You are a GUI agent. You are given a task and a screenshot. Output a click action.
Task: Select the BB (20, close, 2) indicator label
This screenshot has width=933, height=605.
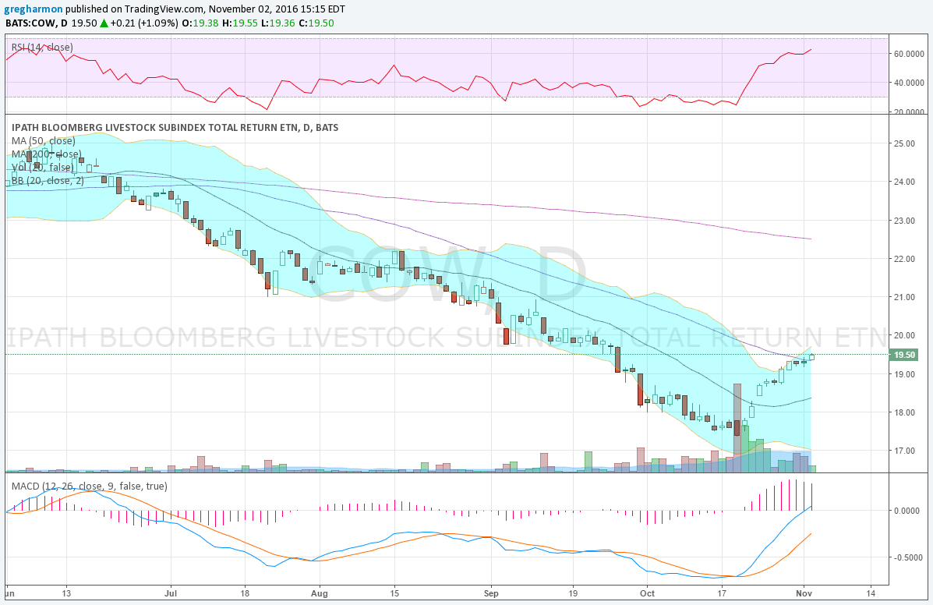tap(48, 180)
